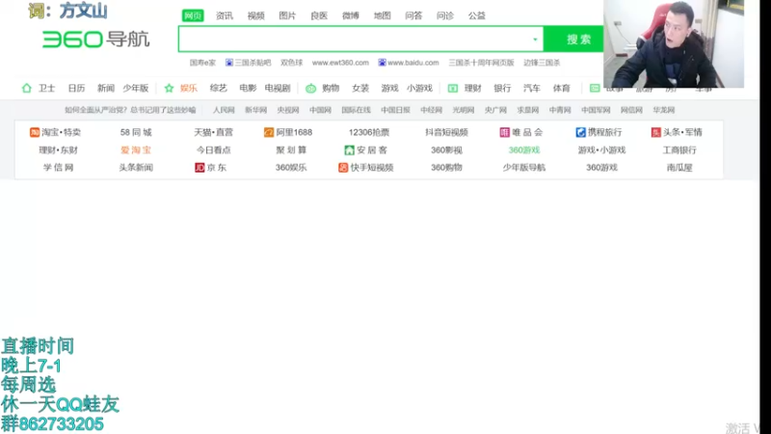Open 女装 in the navigation bar
Image resolution: width=771 pixels, height=434 pixels.
[x=360, y=88]
